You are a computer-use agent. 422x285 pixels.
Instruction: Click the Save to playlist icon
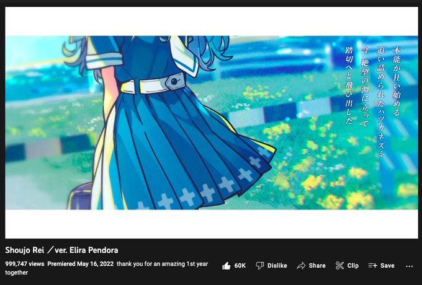[373, 266]
